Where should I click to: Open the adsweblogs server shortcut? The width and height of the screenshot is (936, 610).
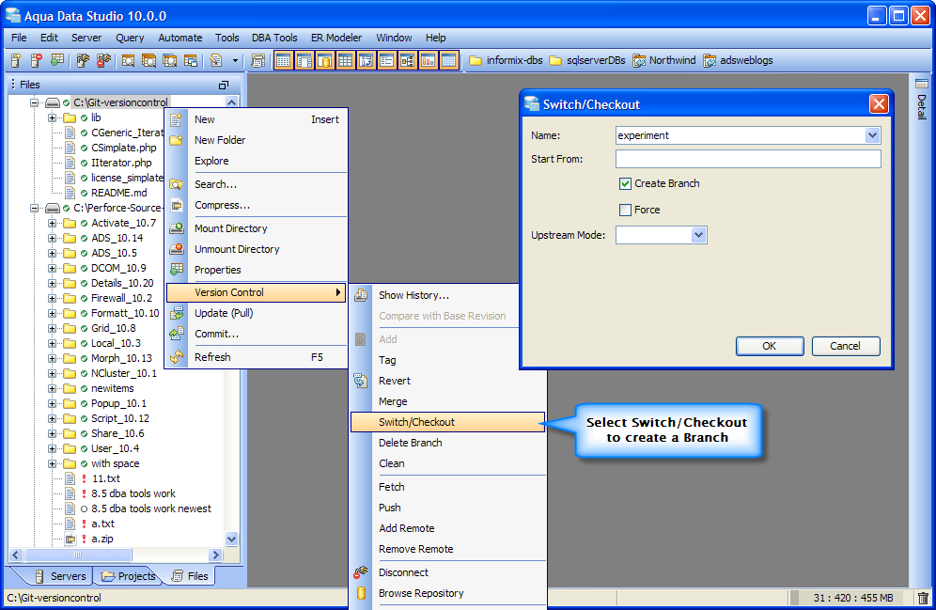pos(739,60)
